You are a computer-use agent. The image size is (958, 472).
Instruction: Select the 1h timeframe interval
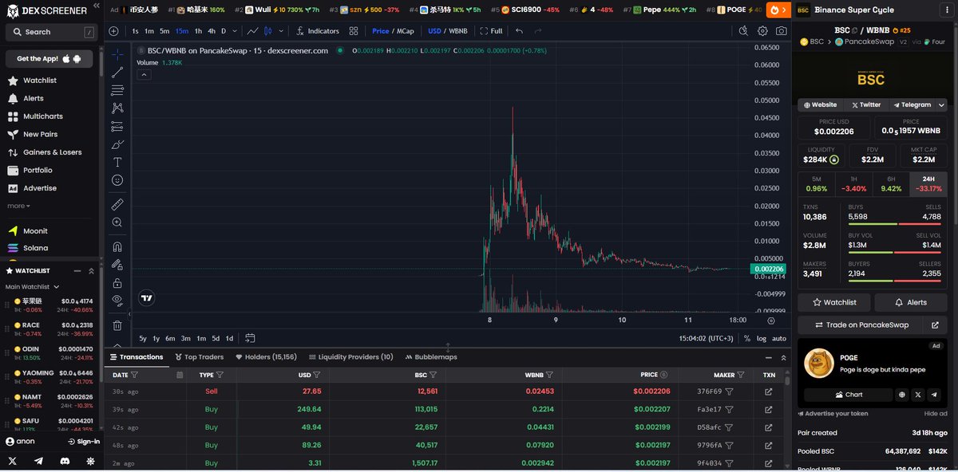pos(196,31)
